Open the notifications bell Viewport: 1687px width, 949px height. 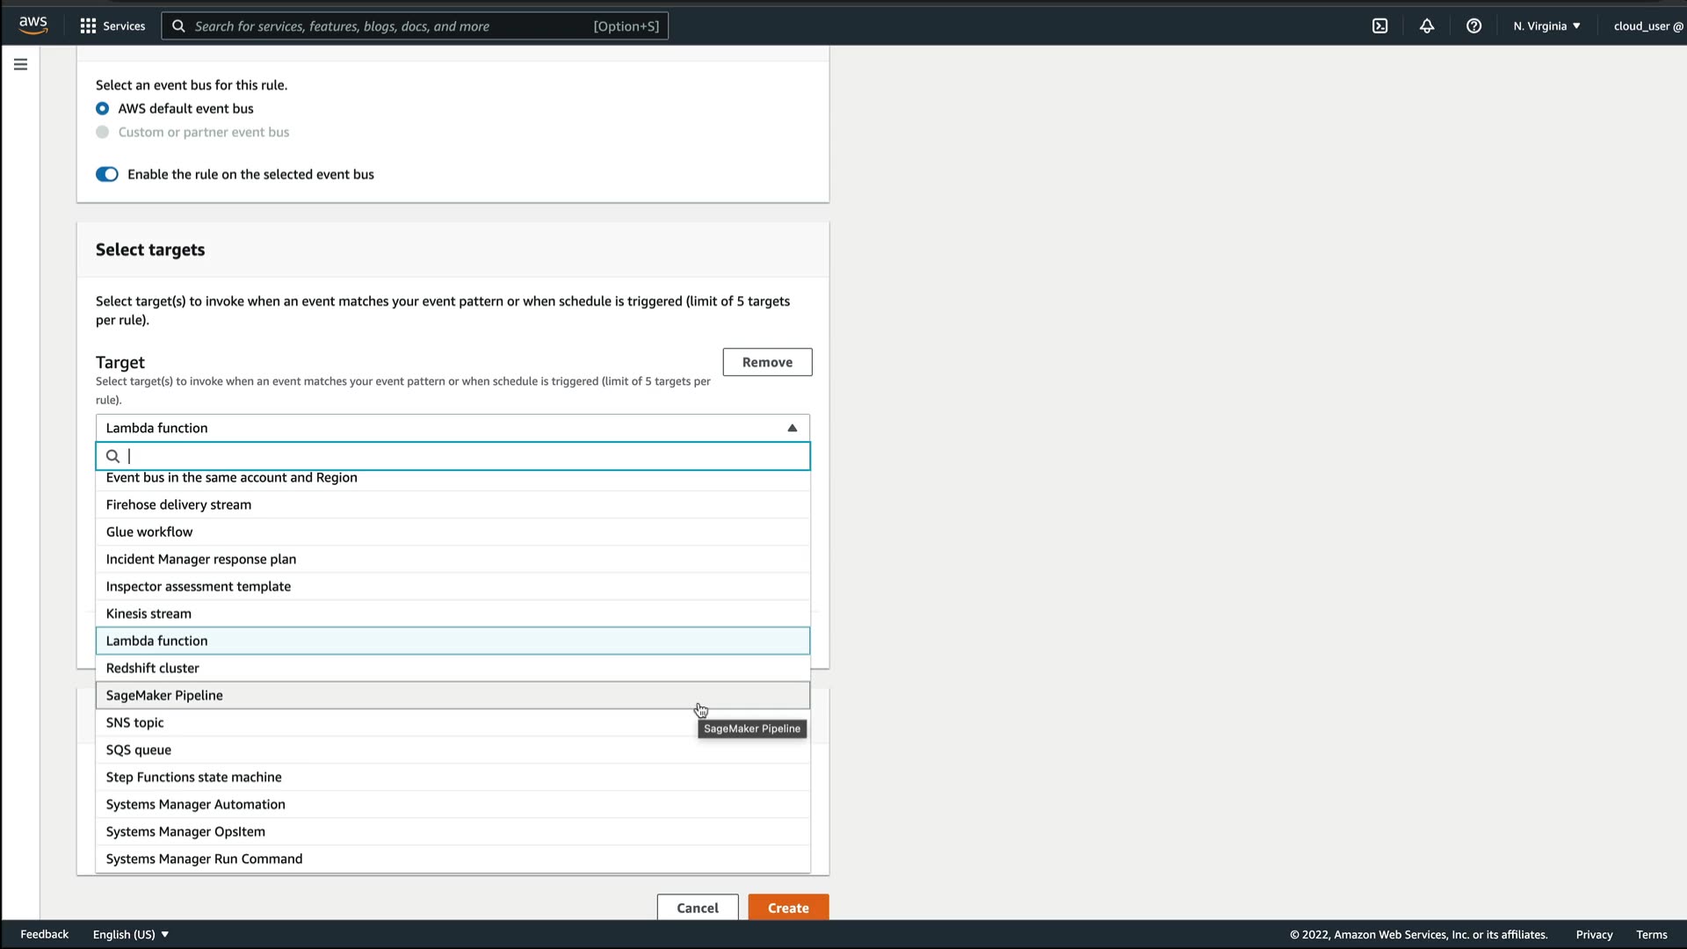pos(1427,26)
